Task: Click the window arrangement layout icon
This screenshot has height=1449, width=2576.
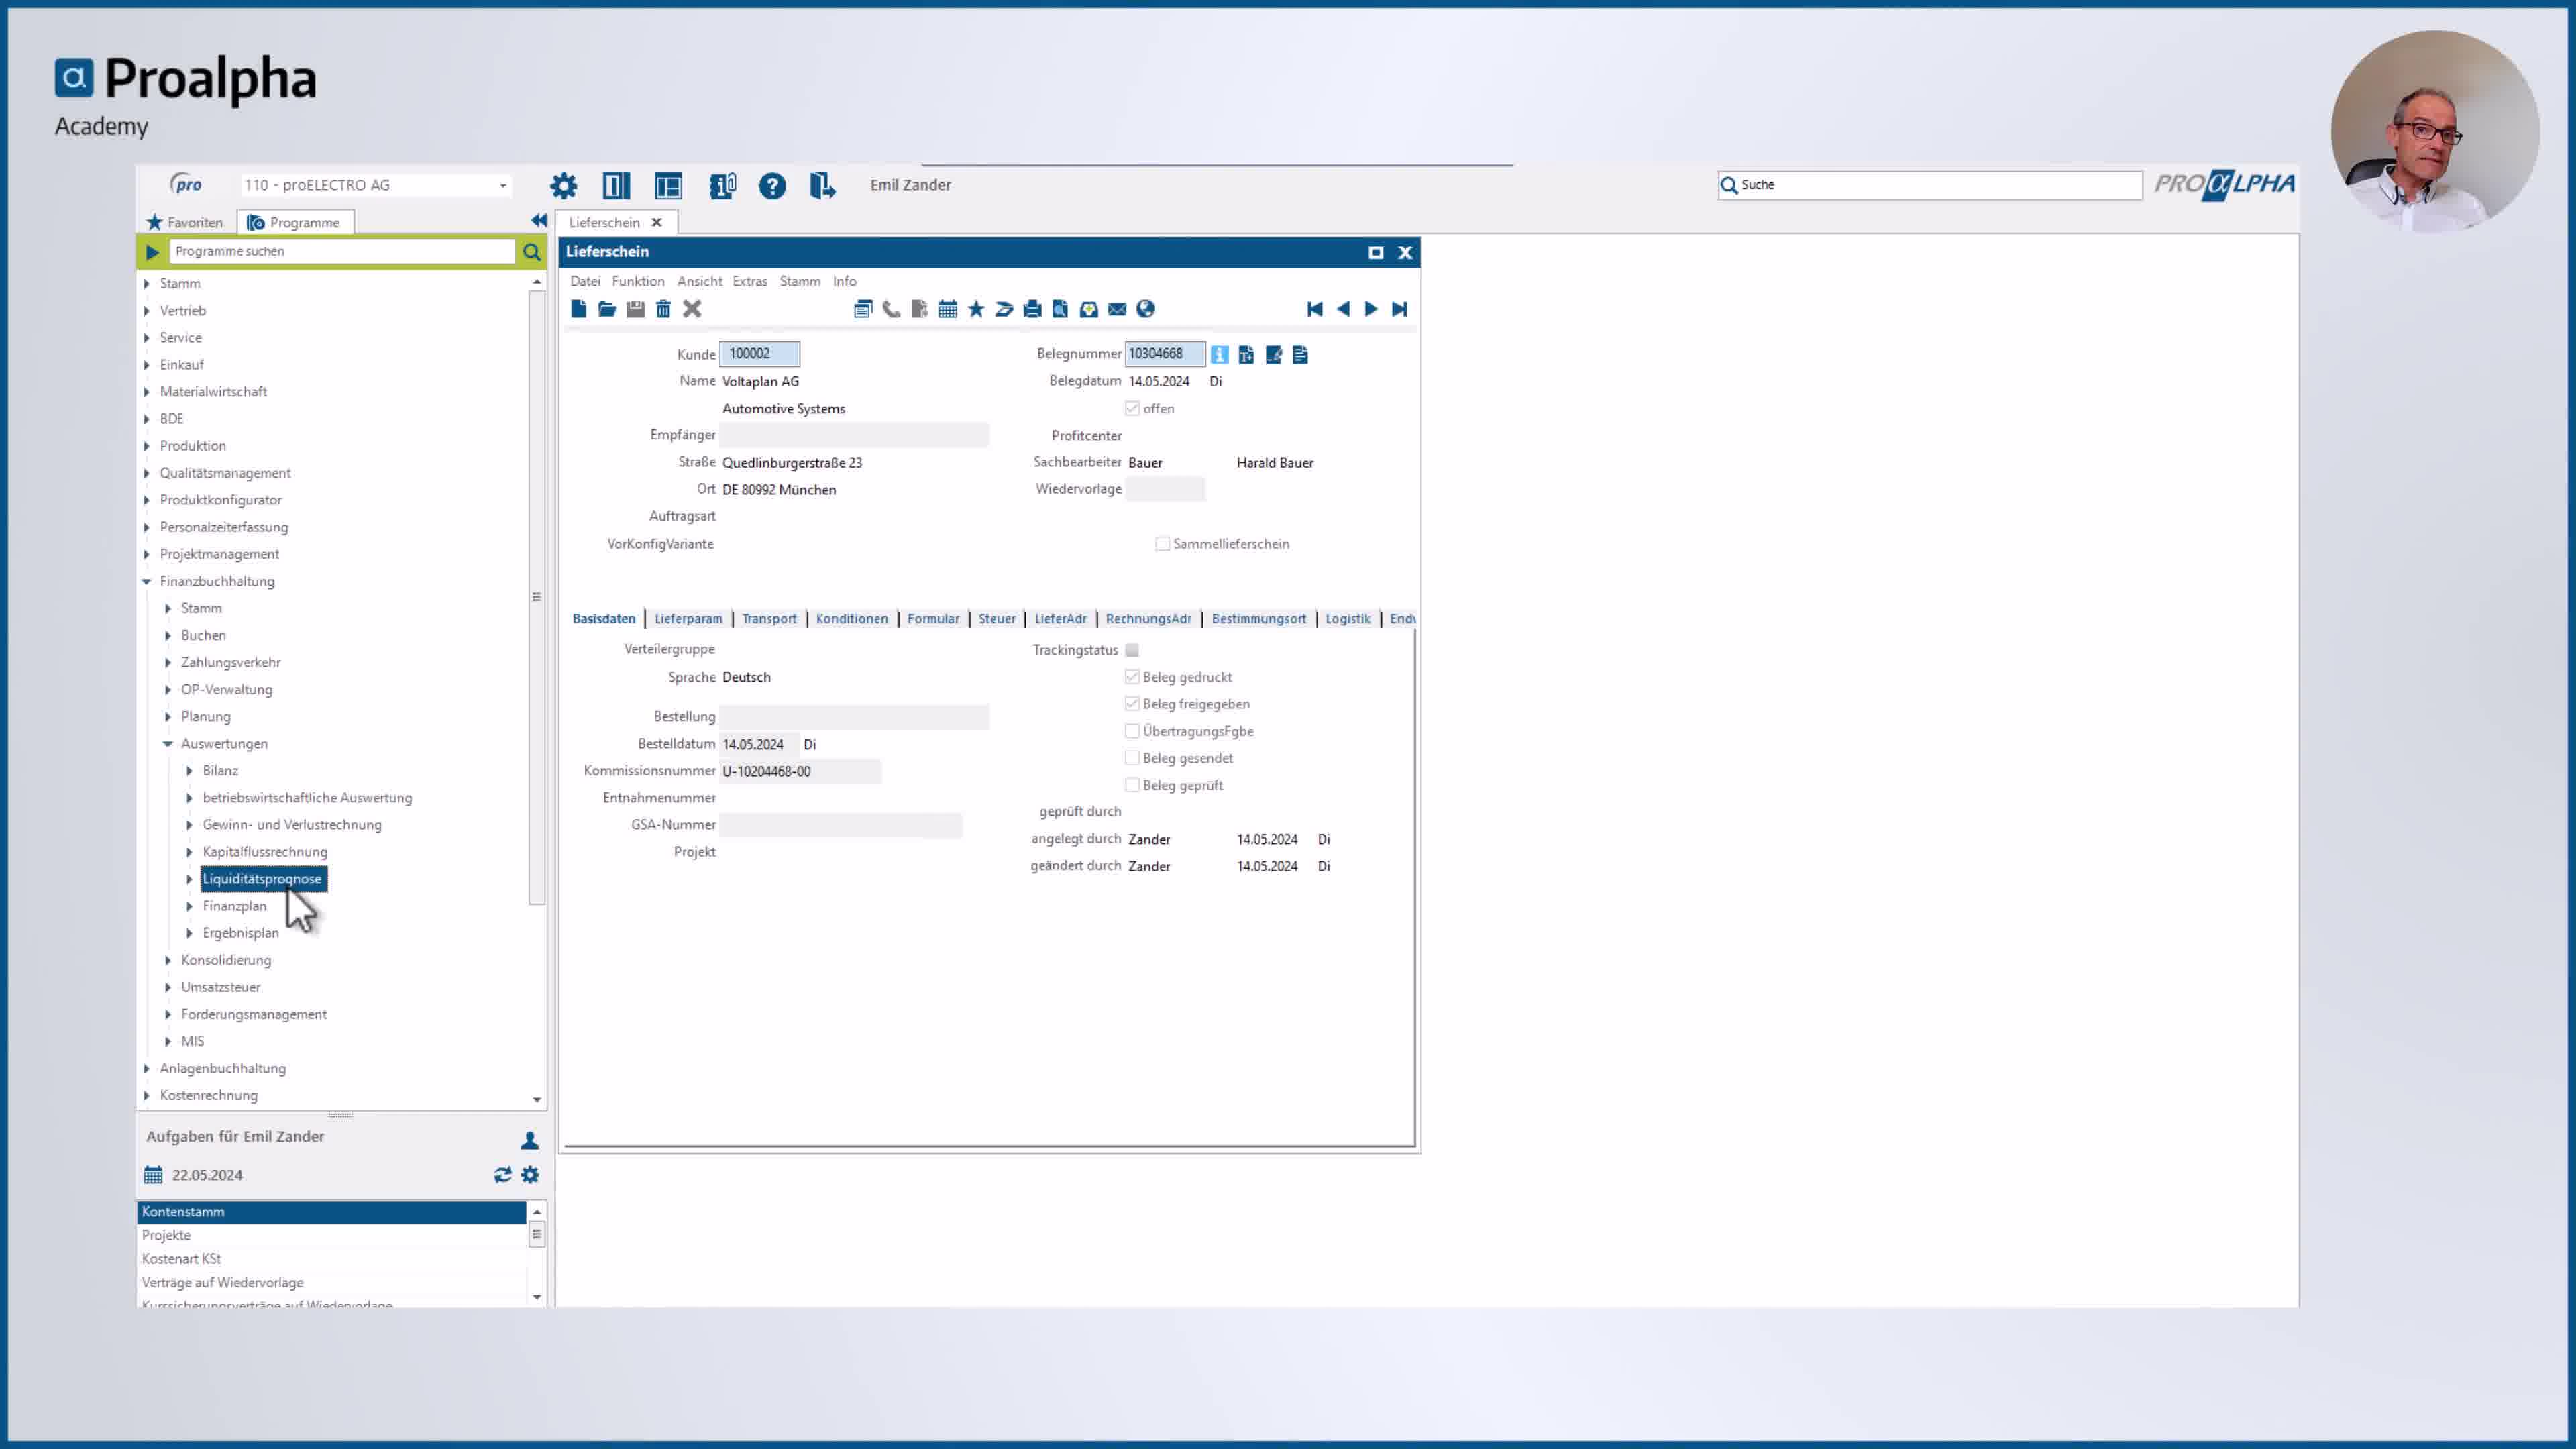Action: point(668,185)
